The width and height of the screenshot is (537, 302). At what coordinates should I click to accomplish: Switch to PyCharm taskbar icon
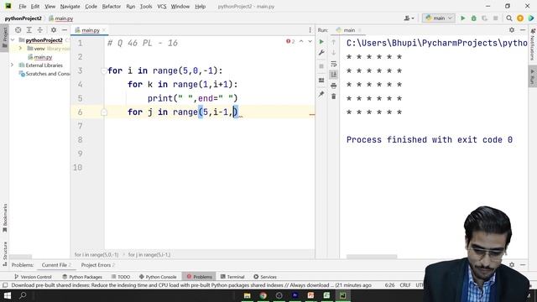coord(342,295)
